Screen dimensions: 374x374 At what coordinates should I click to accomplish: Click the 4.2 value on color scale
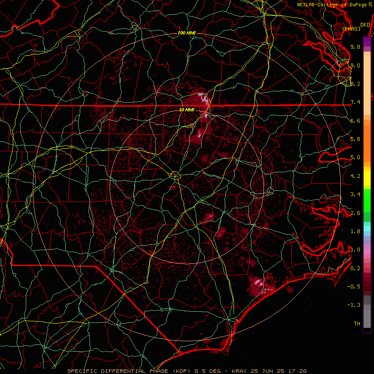pyautogui.click(x=355, y=176)
